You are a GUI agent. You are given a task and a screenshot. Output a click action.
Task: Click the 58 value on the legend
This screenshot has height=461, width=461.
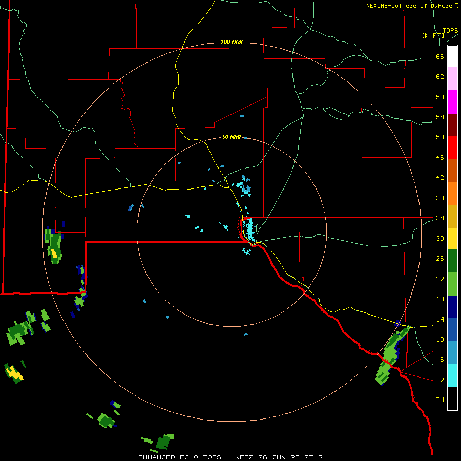pos(440,97)
